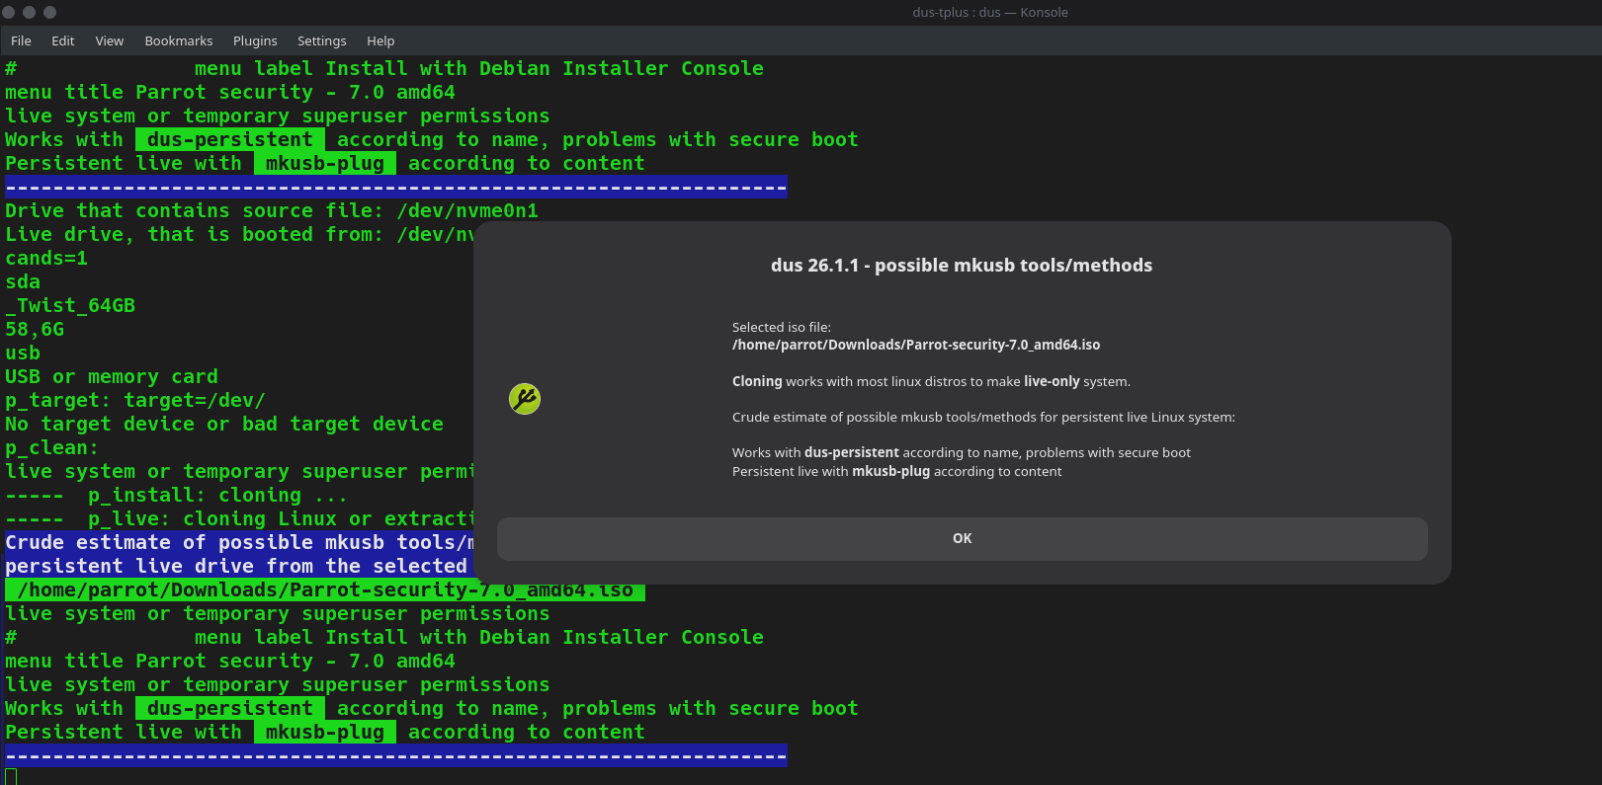Open the Settings menu

(x=322, y=40)
